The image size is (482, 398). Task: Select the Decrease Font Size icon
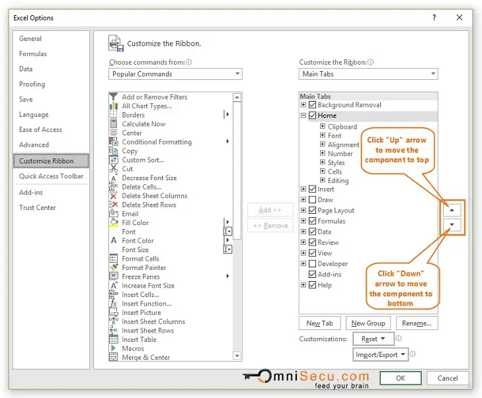click(x=114, y=178)
